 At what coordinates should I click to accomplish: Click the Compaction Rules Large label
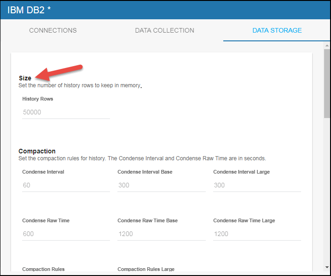(x=146, y=269)
